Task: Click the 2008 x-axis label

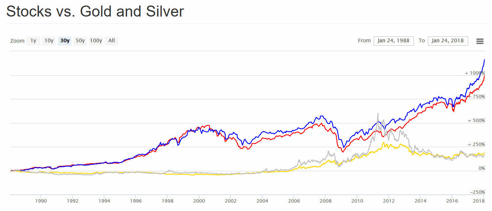Action: 325,201
